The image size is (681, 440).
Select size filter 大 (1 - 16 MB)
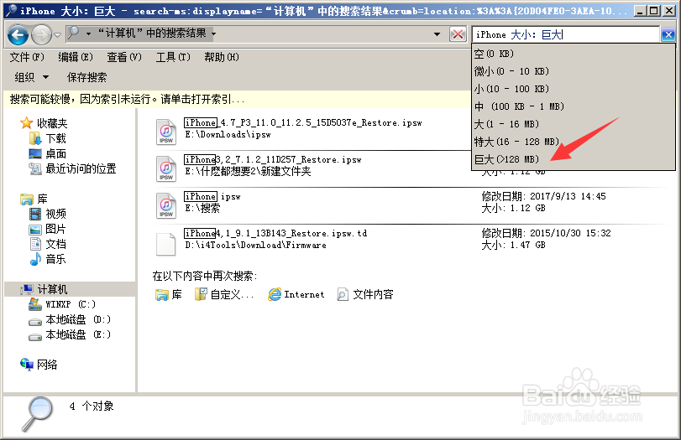point(573,124)
